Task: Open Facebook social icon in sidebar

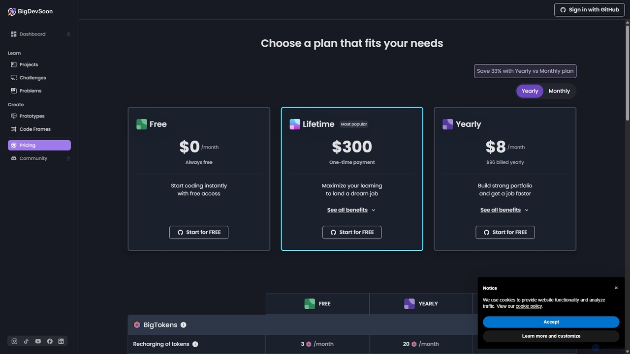Action: 50,341
